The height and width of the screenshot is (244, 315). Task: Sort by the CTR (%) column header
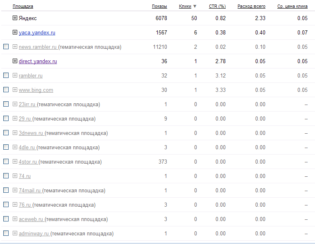(x=218, y=7)
